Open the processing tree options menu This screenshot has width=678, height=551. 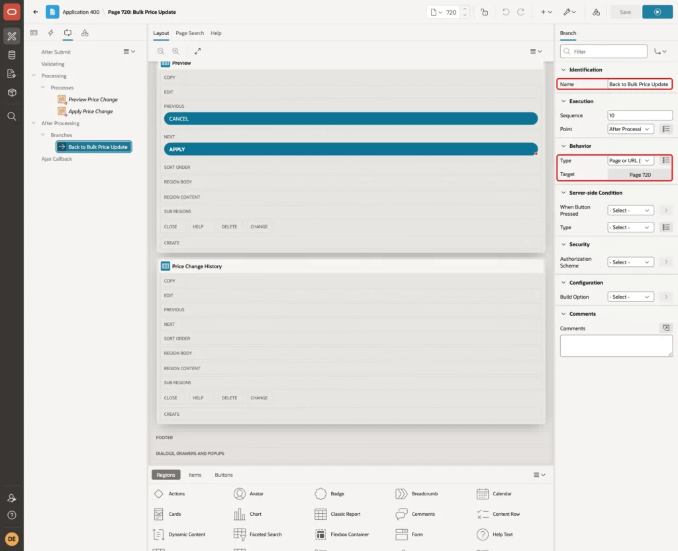pos(129,52)
